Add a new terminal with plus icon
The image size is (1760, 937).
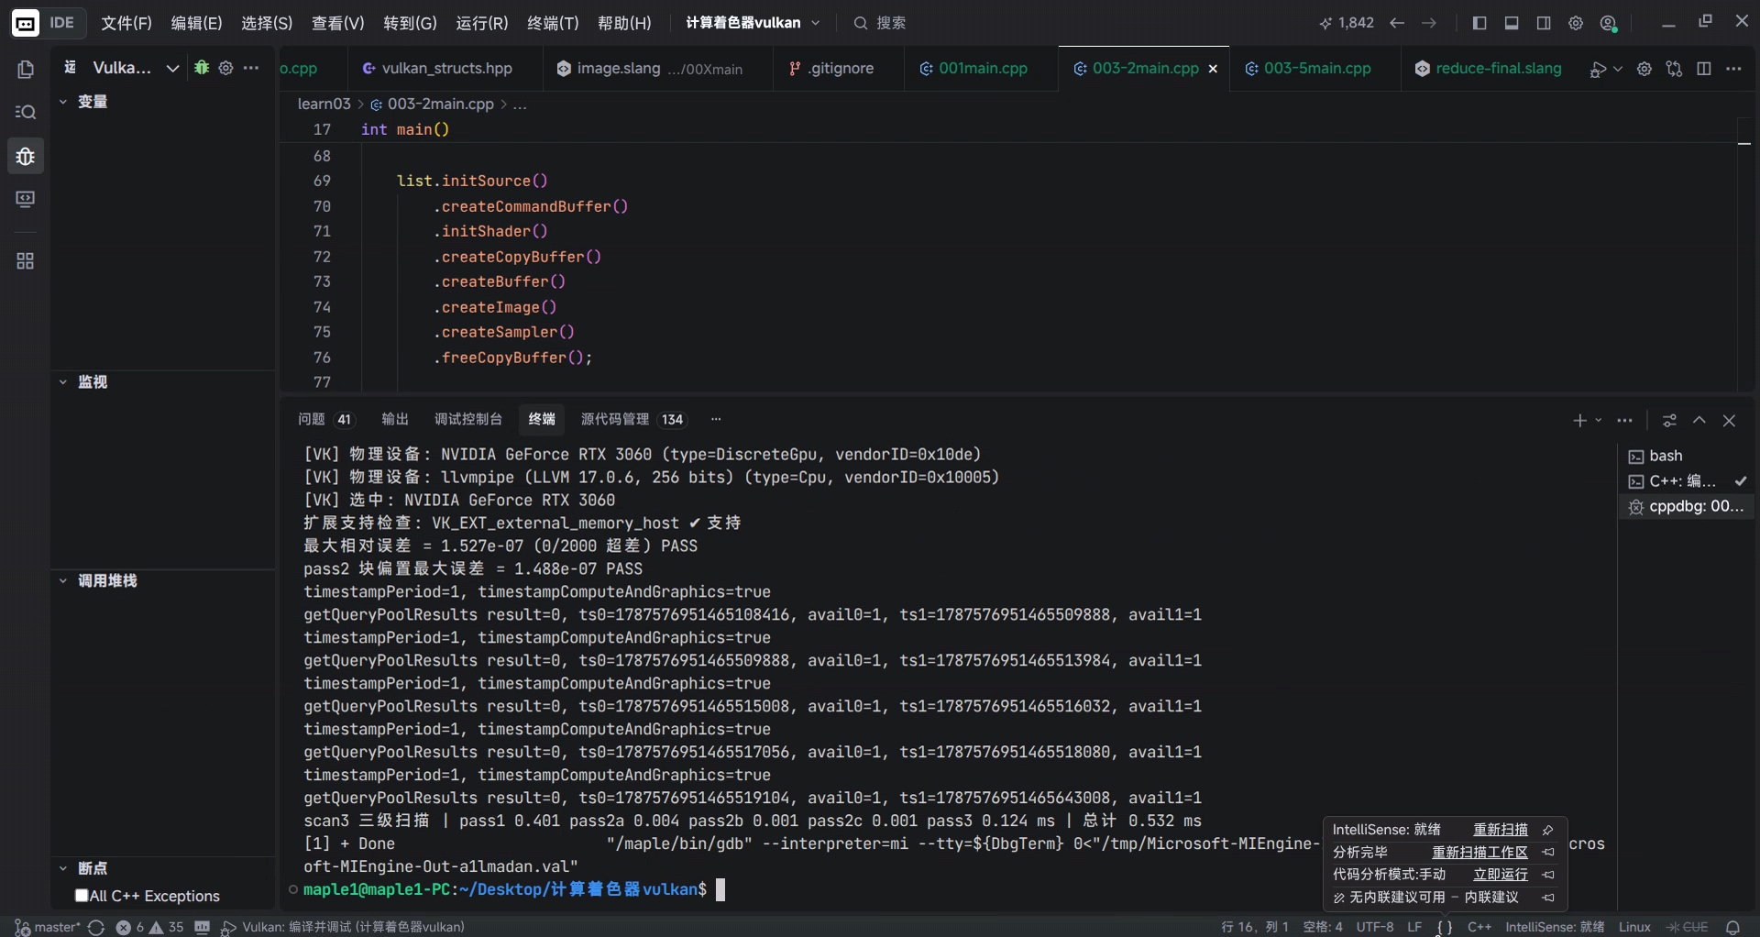[1579, 421]
